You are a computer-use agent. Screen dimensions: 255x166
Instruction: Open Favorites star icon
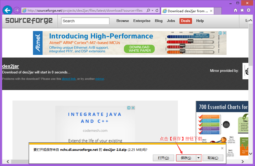pyautogui.click(x=242, y=10)
